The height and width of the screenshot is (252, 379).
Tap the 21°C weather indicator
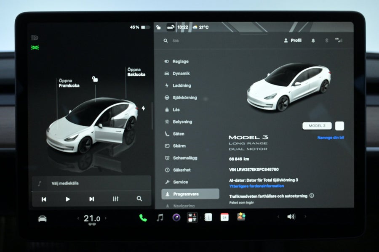[201, 27]
